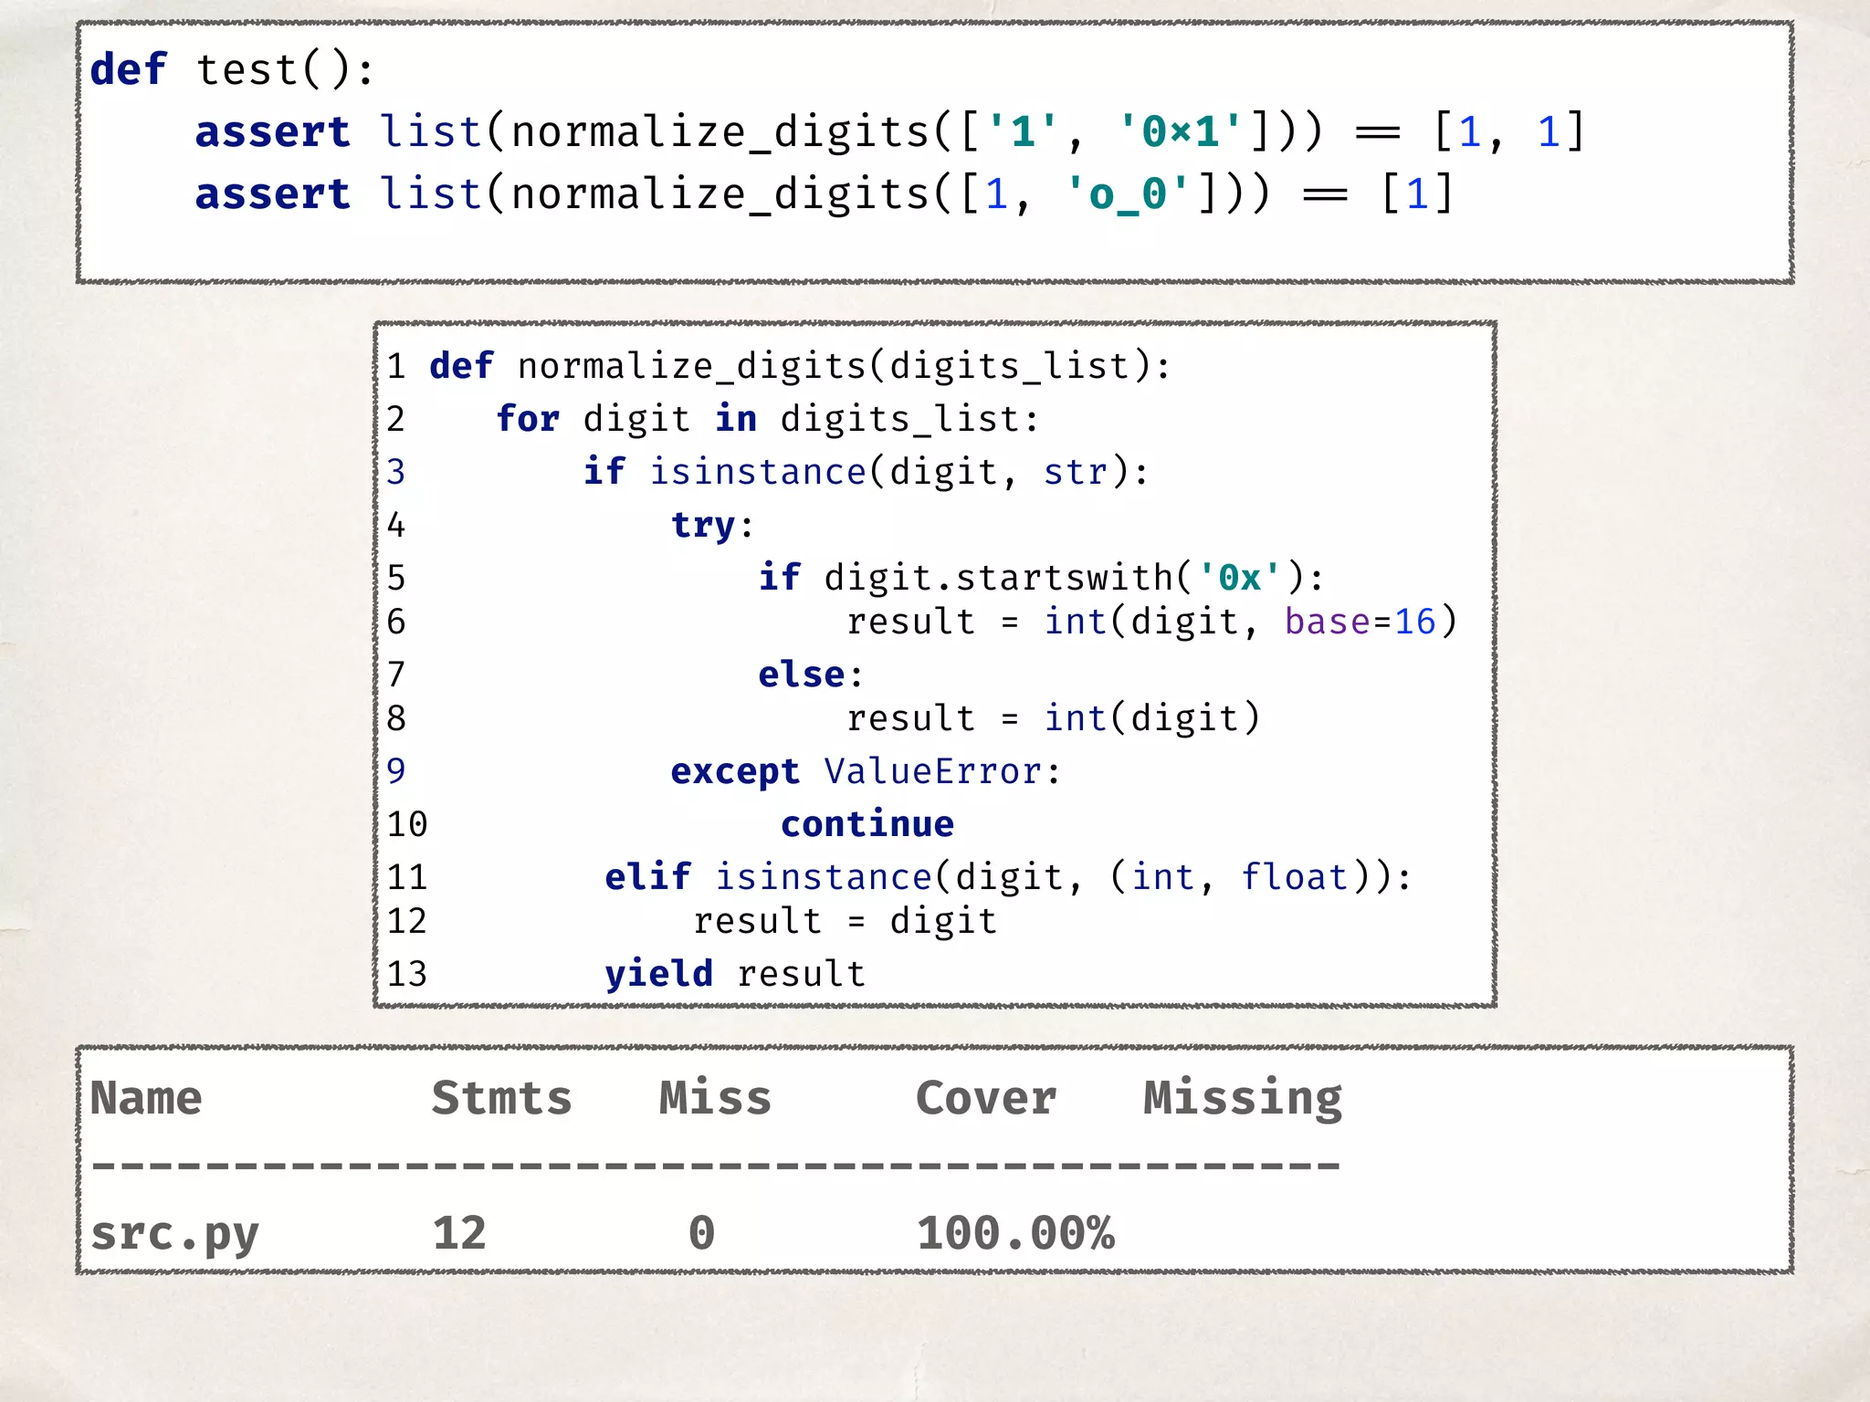Click 'yield result' on line 13
The image size is (1870, 1402).
pyautogui.click(x=735, y=975)
